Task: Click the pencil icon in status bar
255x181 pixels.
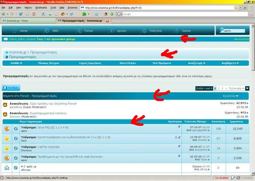Action: pyautogui.click(x=233, y=178)
